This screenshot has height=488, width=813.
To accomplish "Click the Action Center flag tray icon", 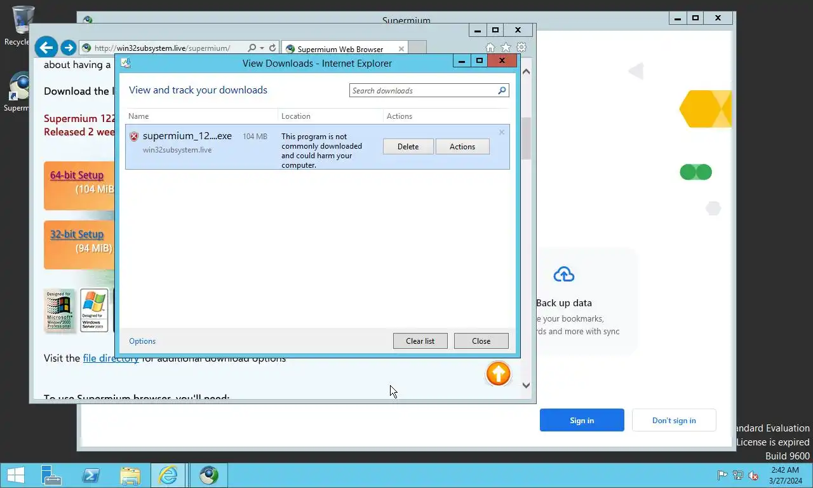I will point(722,475).
